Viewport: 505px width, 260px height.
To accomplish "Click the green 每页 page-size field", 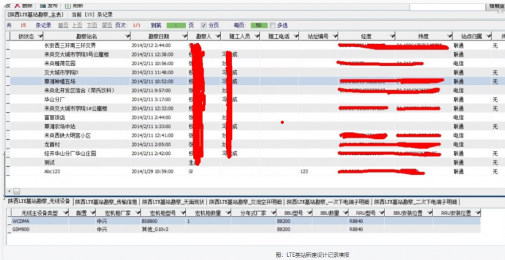I will point(259,25).
